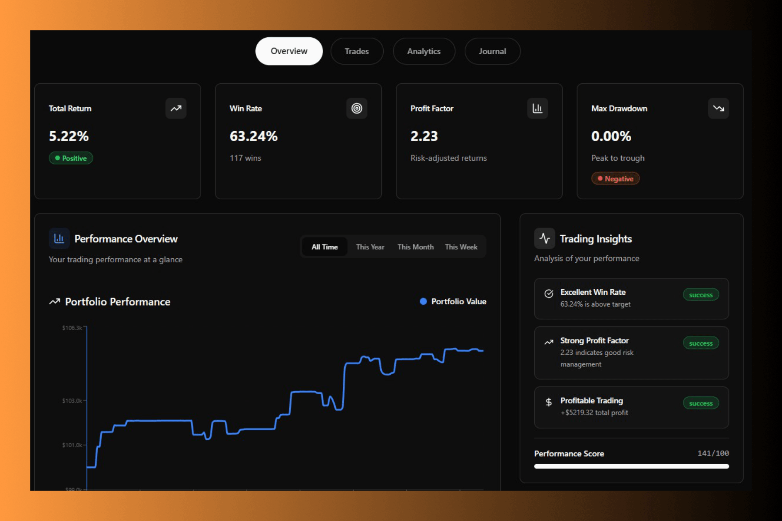
Task: Click the trending arrow icon on Total Return card
Action: click(x=176, y=109)
